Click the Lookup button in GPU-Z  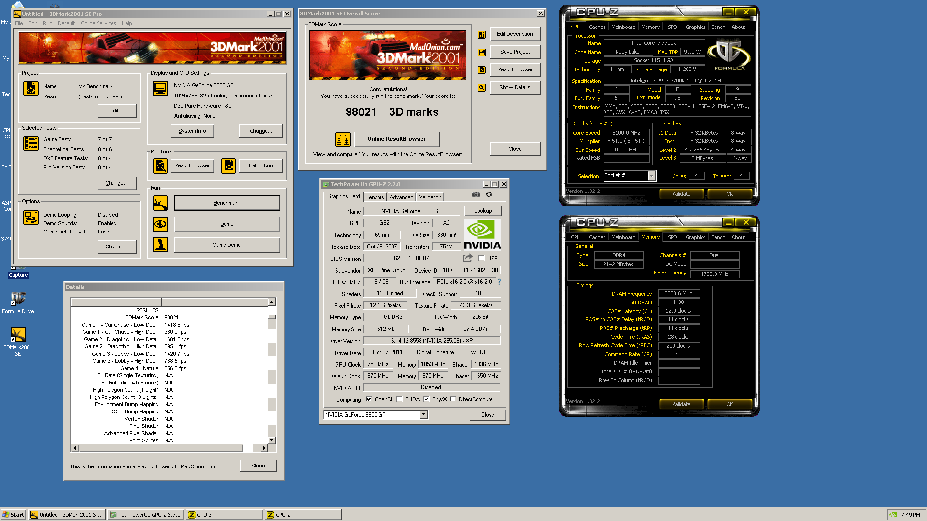pyautogui.click(x=482, y=211)
